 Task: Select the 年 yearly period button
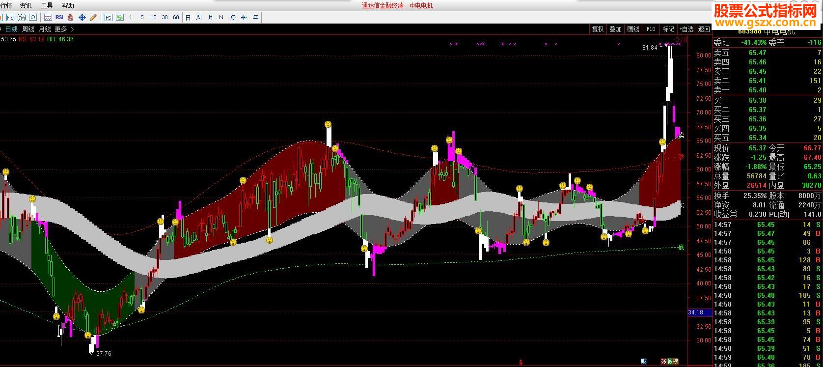point(255,17)
